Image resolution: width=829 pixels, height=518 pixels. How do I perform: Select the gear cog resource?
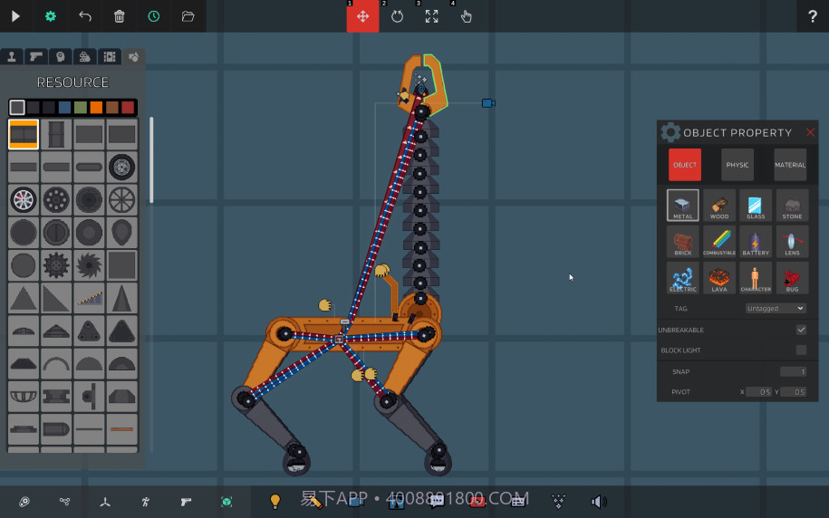56,264
